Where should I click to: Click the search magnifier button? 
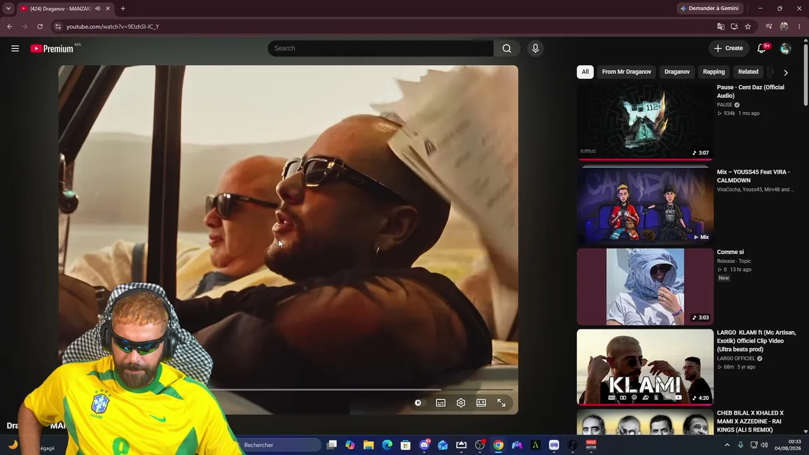pyautogui.click(x=507, y=49)
